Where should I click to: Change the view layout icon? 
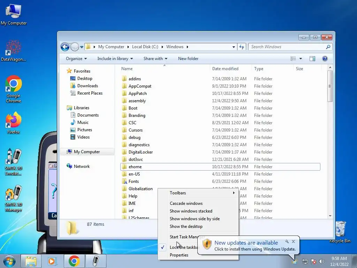(293, 59)
